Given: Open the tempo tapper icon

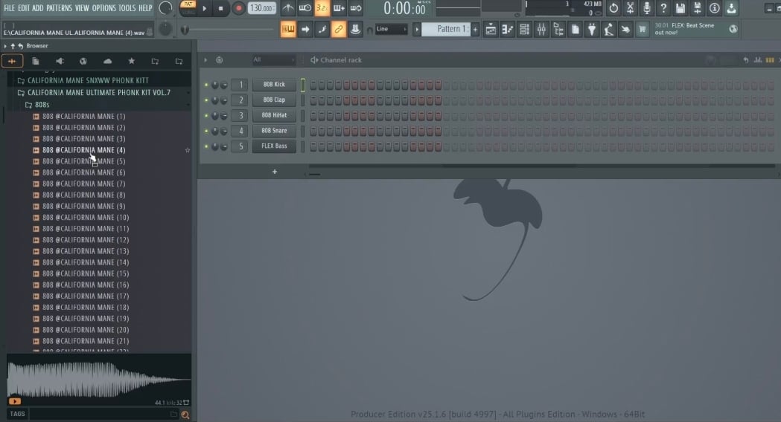Looking at the screenshot, I should click(609, 29).
